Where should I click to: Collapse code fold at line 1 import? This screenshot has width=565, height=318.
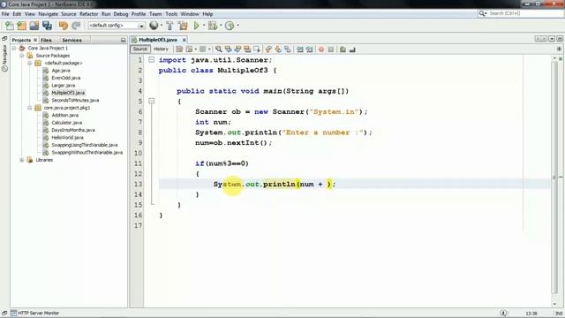pyautogui.click(x=152, y=60)
